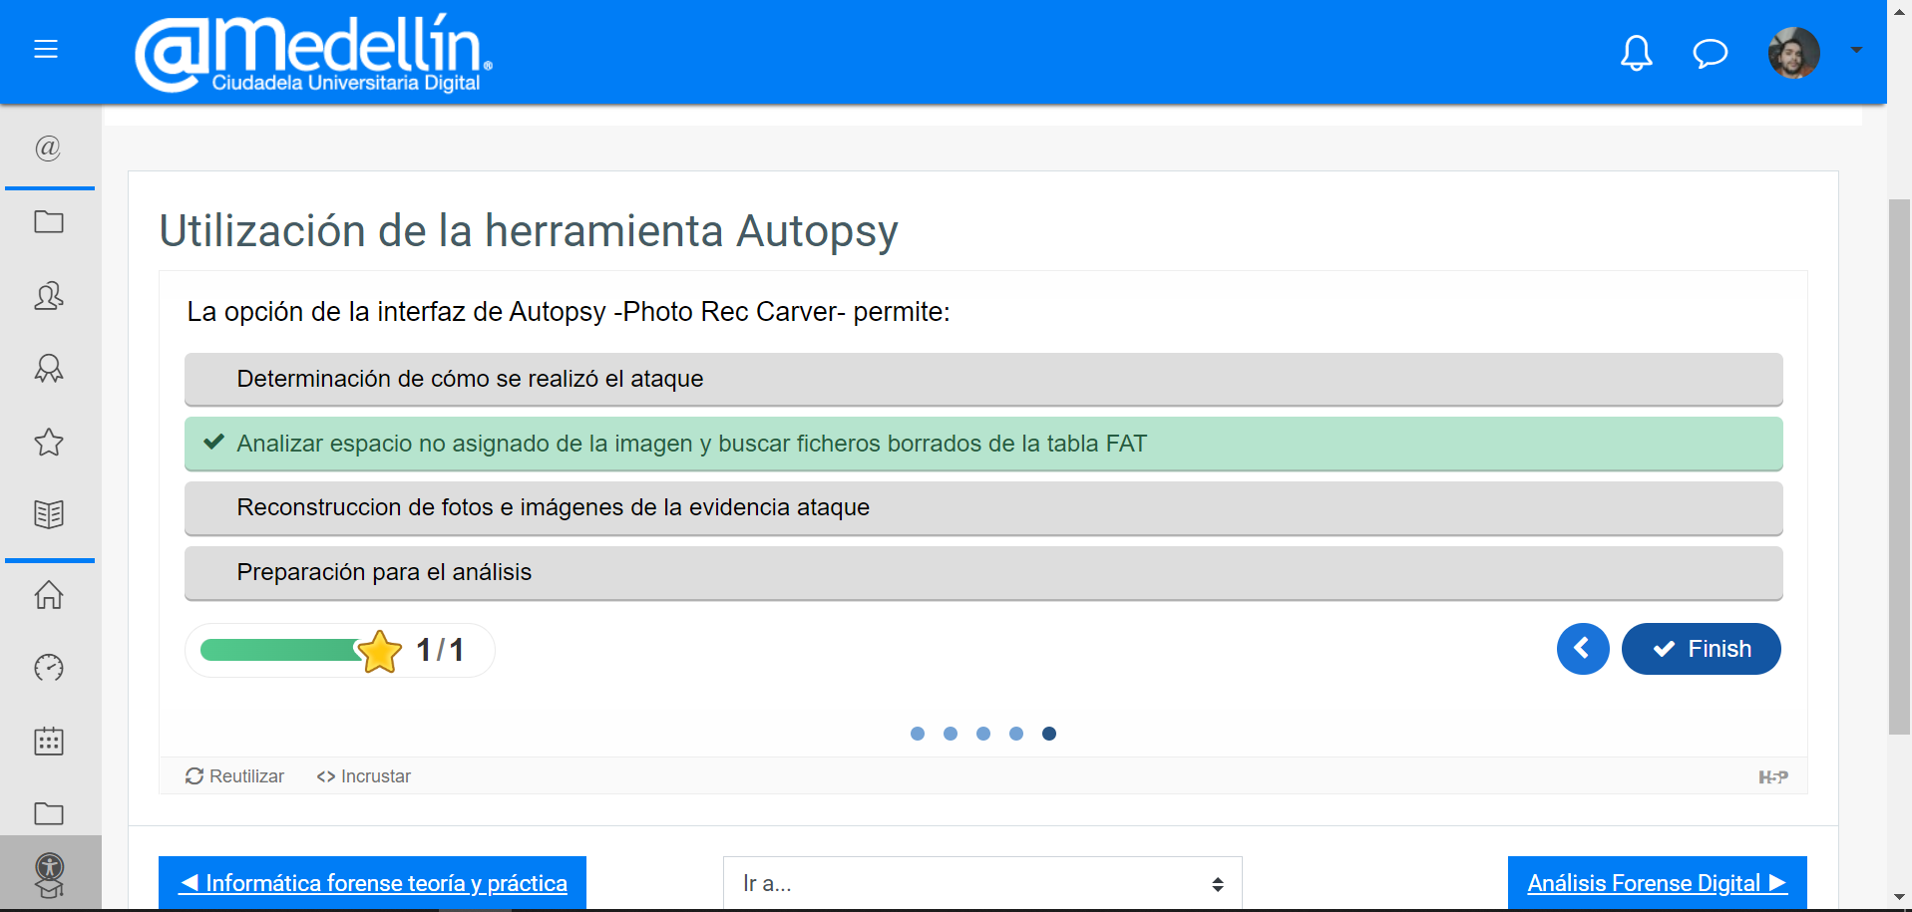
Task: Open the book icon in sidebar
Action: (x=48, y=514)
